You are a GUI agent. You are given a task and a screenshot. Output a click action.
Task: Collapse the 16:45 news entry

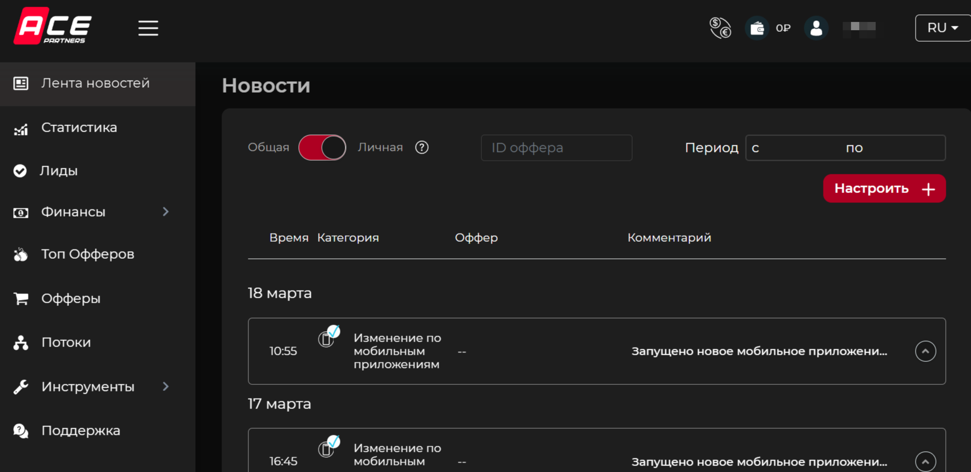click(925, 462)
